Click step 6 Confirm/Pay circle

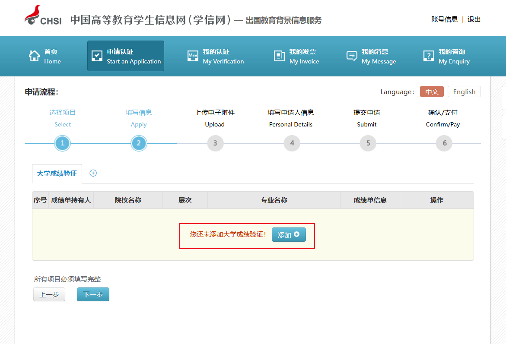point(444,143)
